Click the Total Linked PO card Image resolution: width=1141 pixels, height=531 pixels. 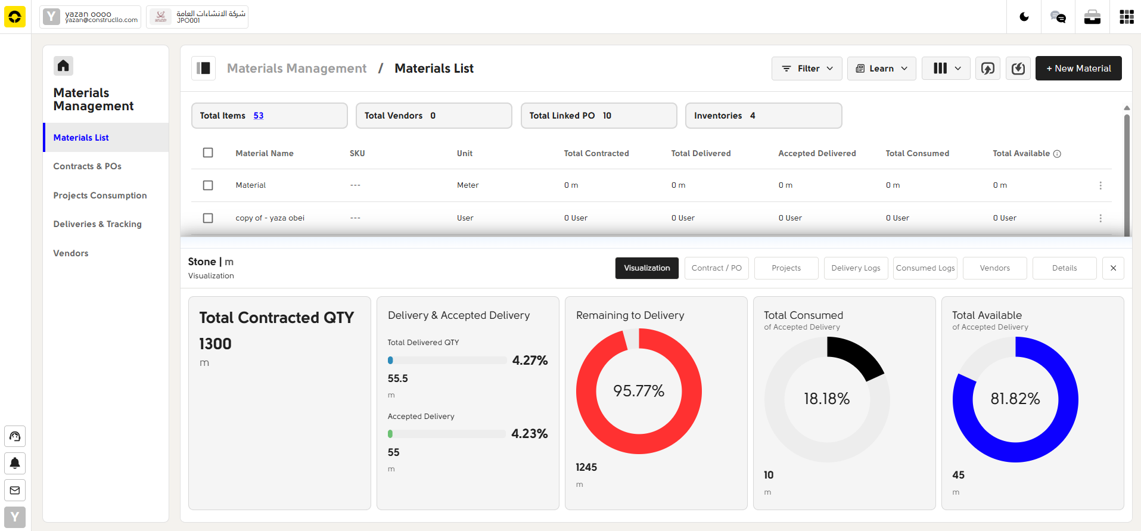click(599, 116)
